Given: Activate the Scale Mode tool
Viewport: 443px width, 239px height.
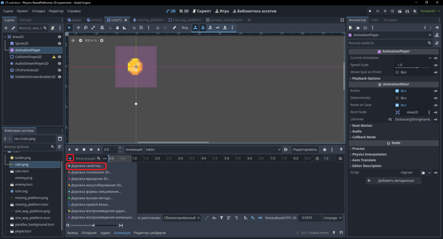Looking at the screenshot, I should 93,28.
